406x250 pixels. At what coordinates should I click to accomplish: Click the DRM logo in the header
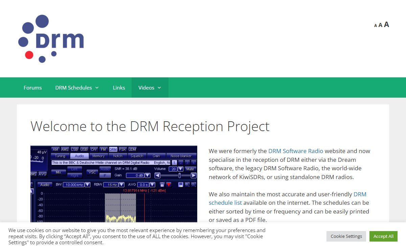click(51, 39)
